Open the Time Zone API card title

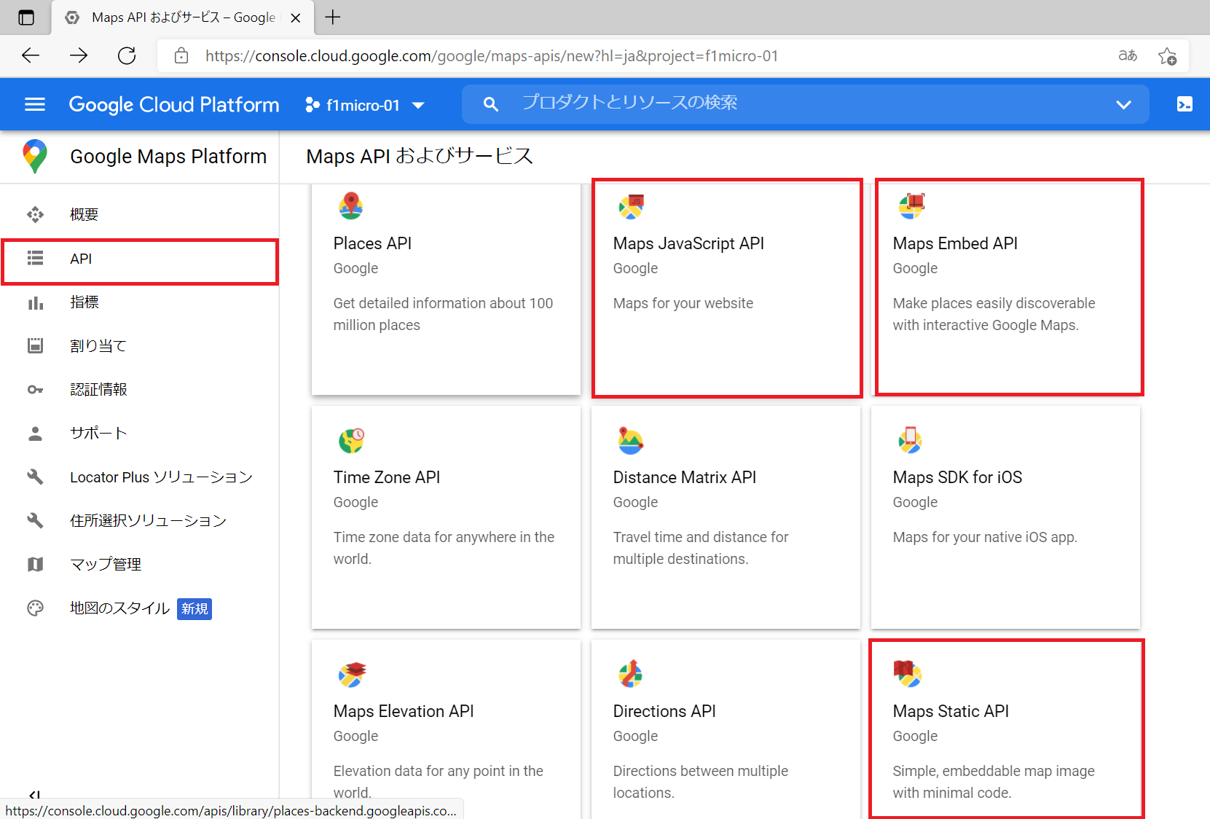click(x=387, y=477)
